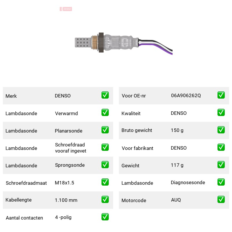Toggle the check for 4 -polig contacts

[x=105, y=217]
